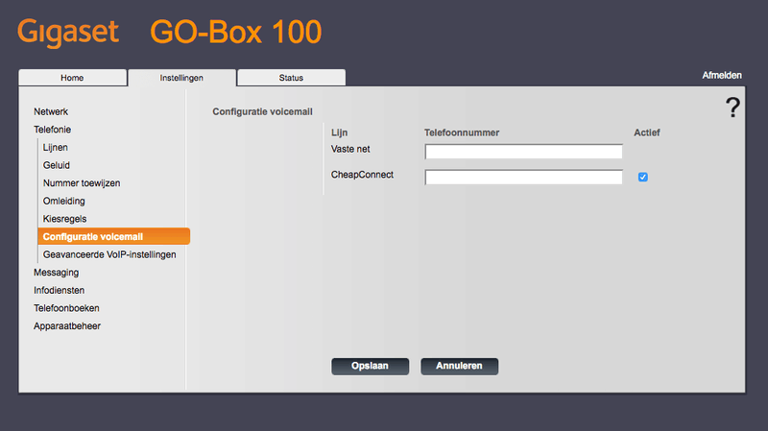Open the help question mark icon
This screenshot has width=768, height=431.
pos(732,108)
